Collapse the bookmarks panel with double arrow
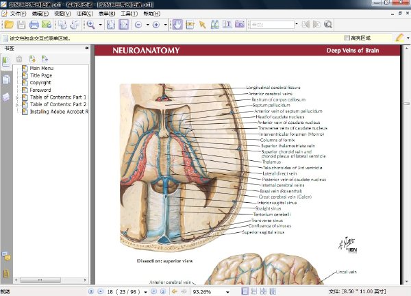Image resolution: width=411 pixels, height=296 pixels. [87, 48]
